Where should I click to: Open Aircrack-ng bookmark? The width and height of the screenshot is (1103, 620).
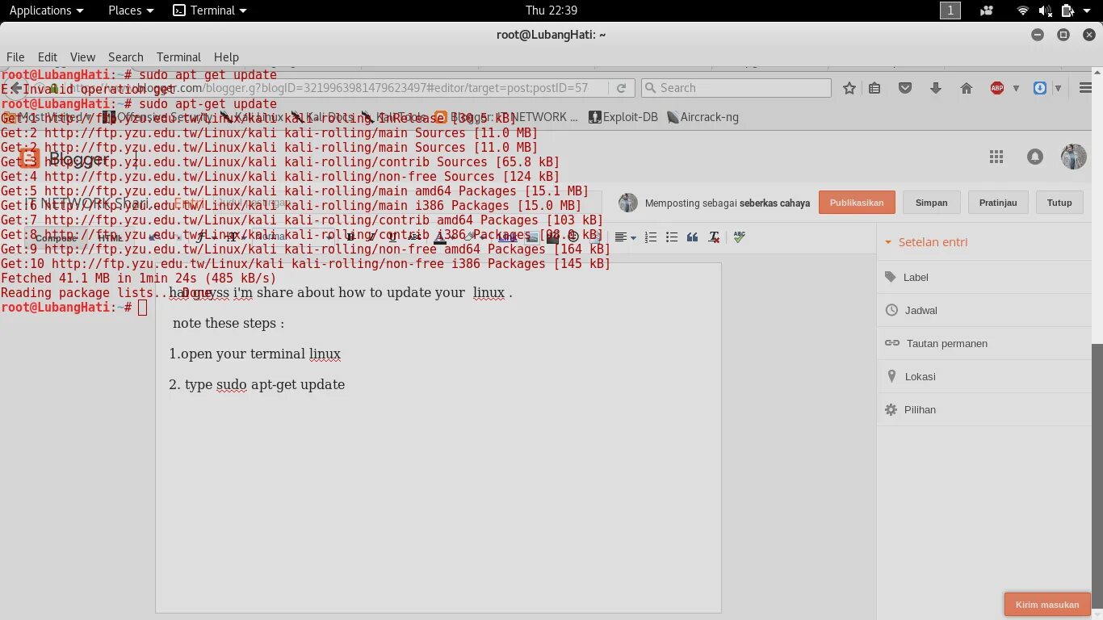point(702,117)
